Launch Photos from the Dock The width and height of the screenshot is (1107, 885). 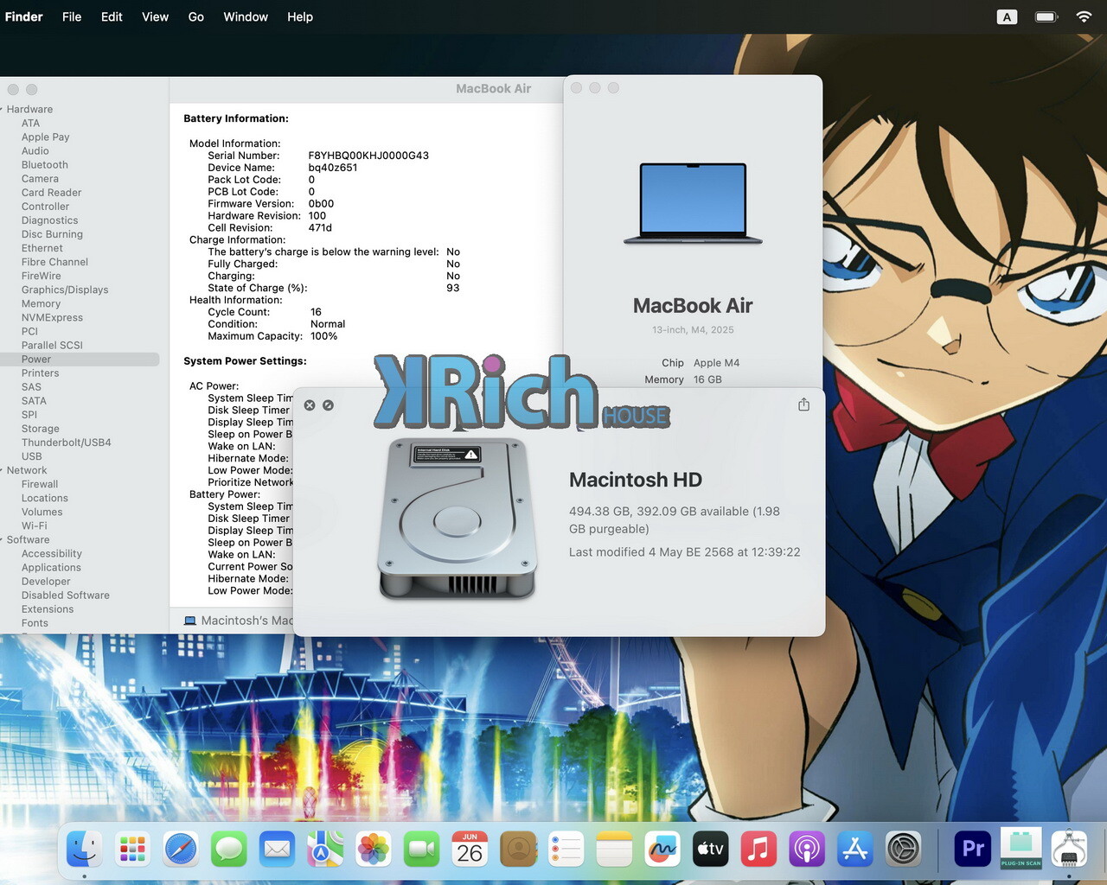tap(374, 850)
